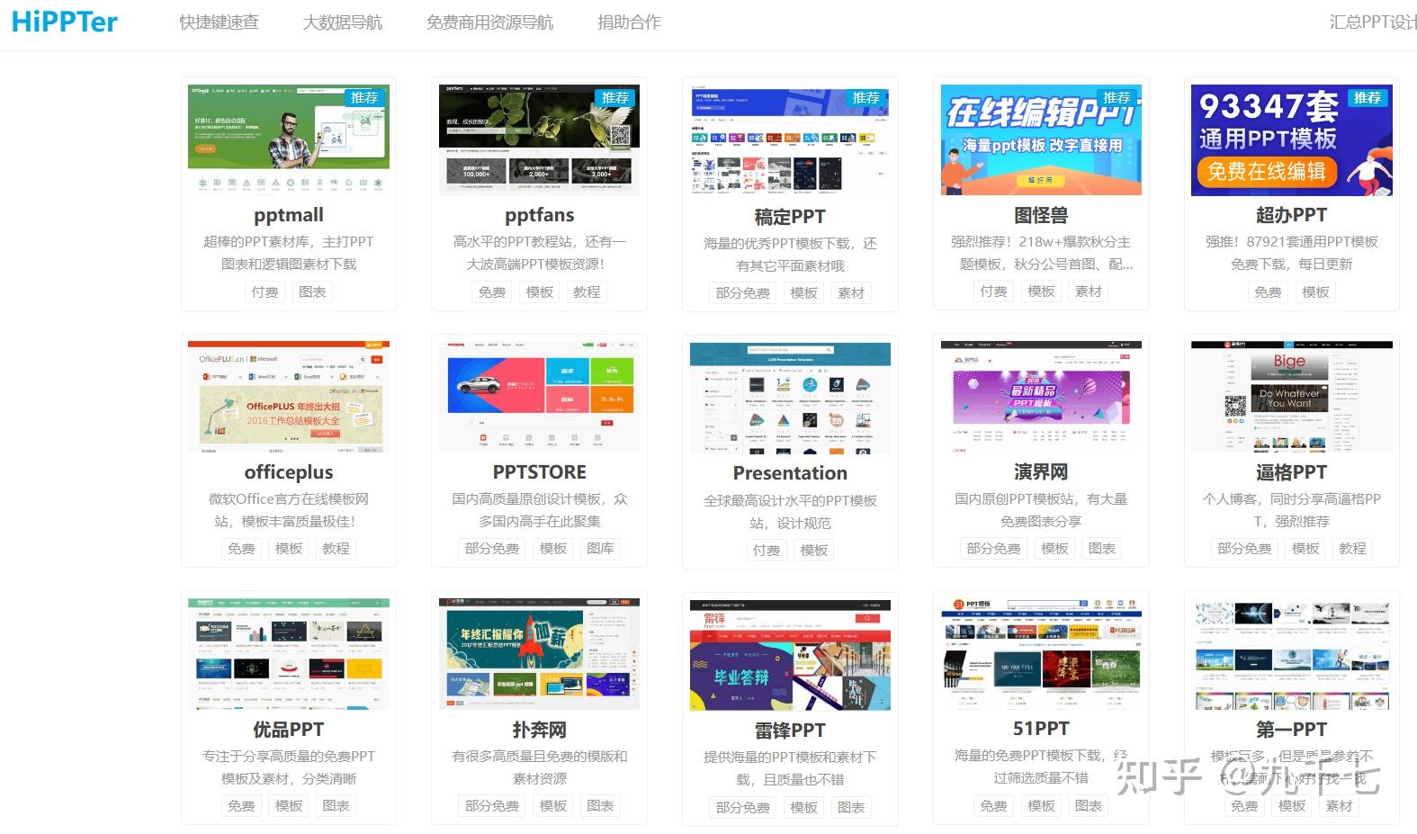Click the 扑奔网 title link
1417x834 pixels.
tap(540, 730)
